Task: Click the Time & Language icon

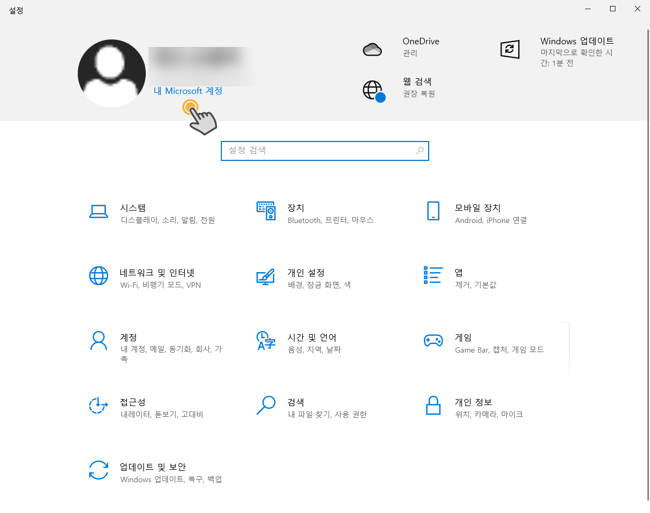Action: point(266,341)
